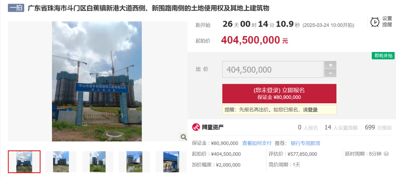
Task: Select the first gate photo thumbnail
Action: pos(24,162)
